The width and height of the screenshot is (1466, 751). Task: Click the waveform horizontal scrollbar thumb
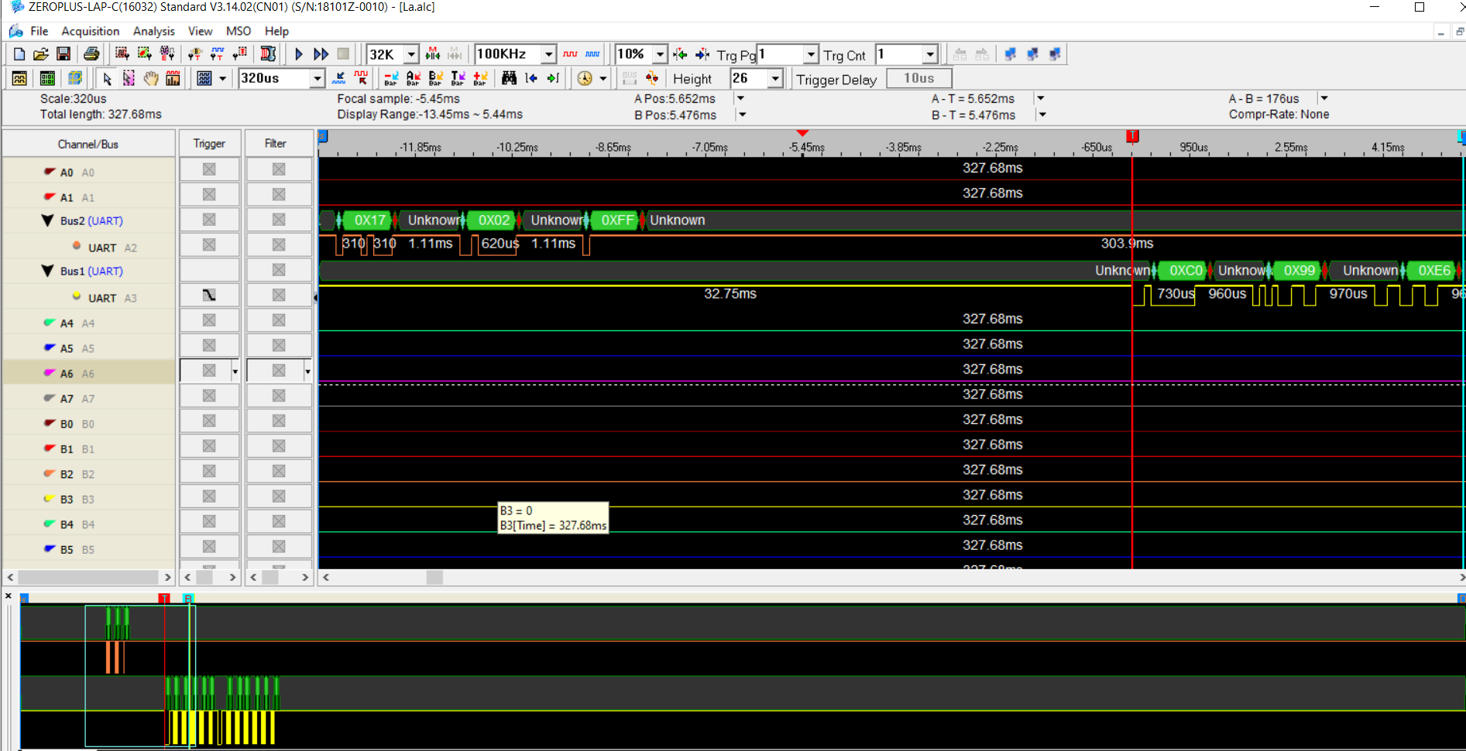tap(434, 577)
